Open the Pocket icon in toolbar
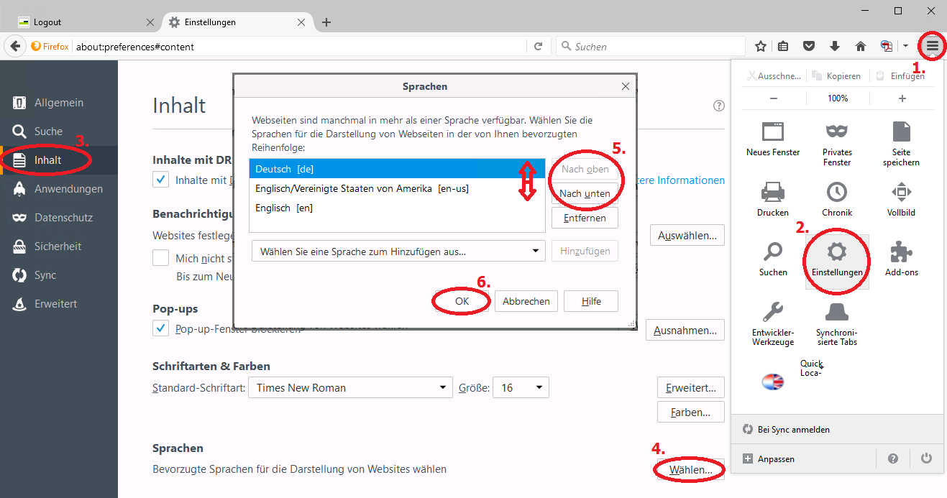Viewport: 947px width, 498px height. [809, 47]
